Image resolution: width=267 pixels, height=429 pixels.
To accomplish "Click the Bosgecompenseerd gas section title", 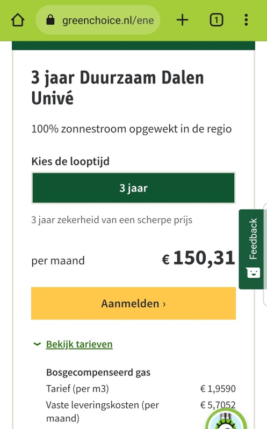I will click(x=98, y=372).
